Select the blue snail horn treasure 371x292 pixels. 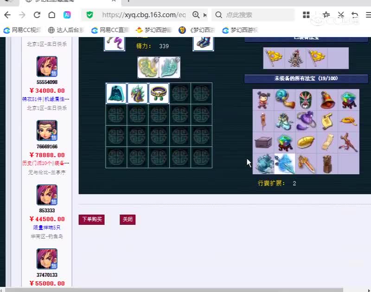285,100
